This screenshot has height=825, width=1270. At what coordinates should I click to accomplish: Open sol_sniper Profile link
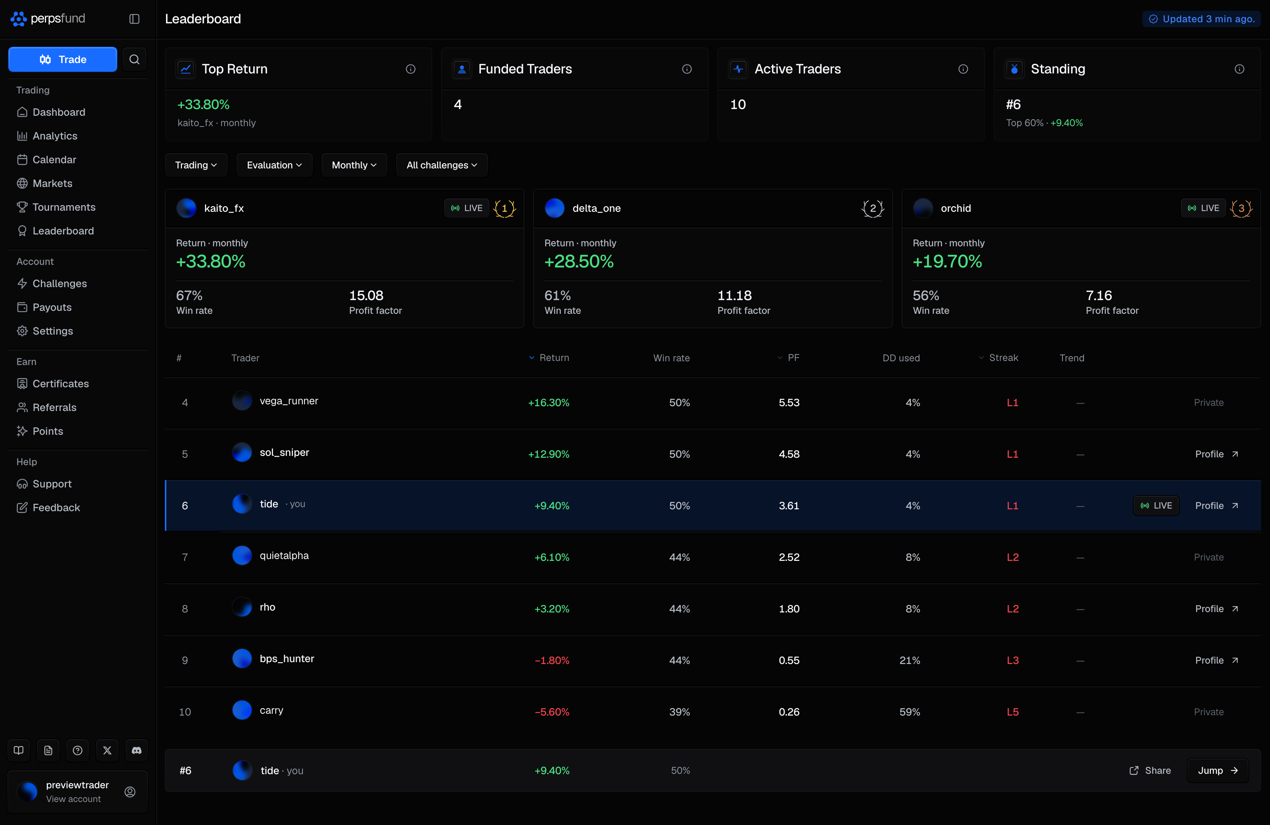pos(1217,454)
